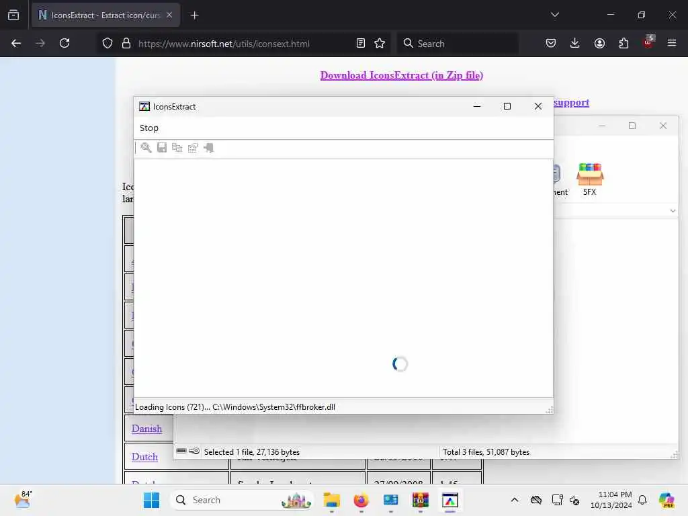Viewport: 688px width, 516px height.
Task: Click the drive icon in WinRAR status bar
Action: (181, 451)
